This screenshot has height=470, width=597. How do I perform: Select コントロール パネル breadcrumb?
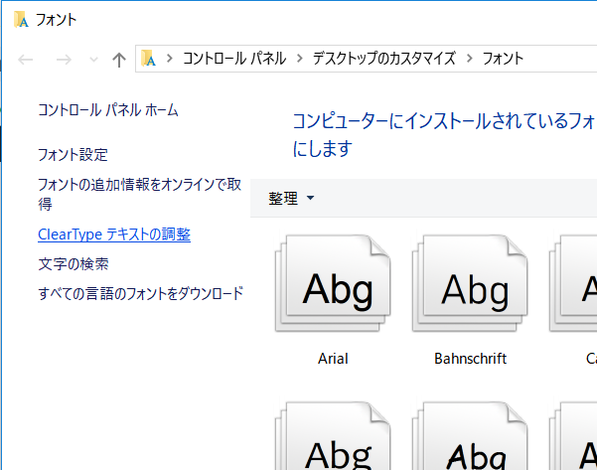click(234, 59)
